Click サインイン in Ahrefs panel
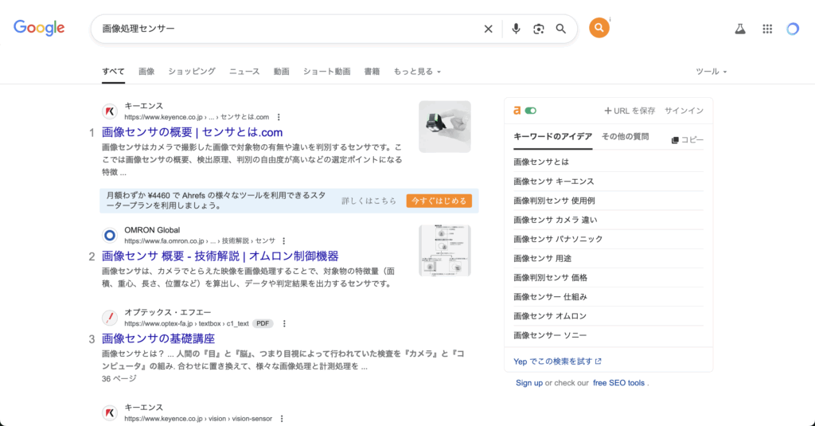This screenshot has height=426, width=815. click(684, 110)
